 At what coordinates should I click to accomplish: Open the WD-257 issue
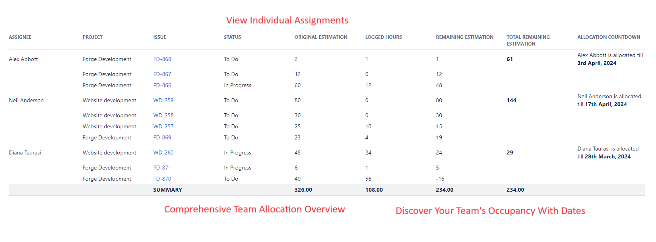[x=163, y=126]
